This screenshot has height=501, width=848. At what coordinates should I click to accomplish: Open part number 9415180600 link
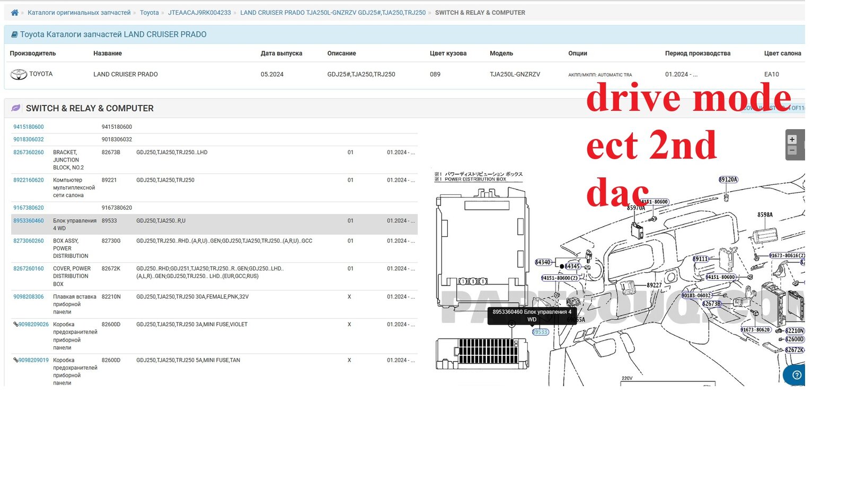point(29,127)
